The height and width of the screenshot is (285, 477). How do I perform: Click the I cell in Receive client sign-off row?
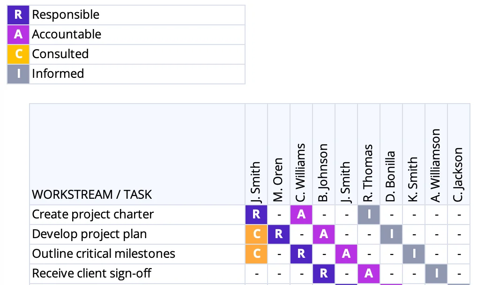tap(436, 274)
